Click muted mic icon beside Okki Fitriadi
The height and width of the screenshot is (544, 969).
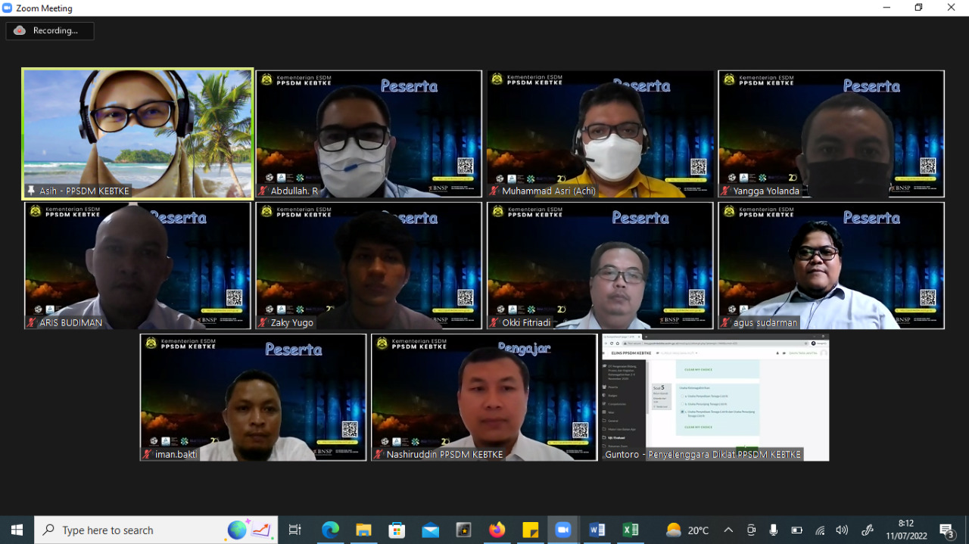click(x=494, y=323)
